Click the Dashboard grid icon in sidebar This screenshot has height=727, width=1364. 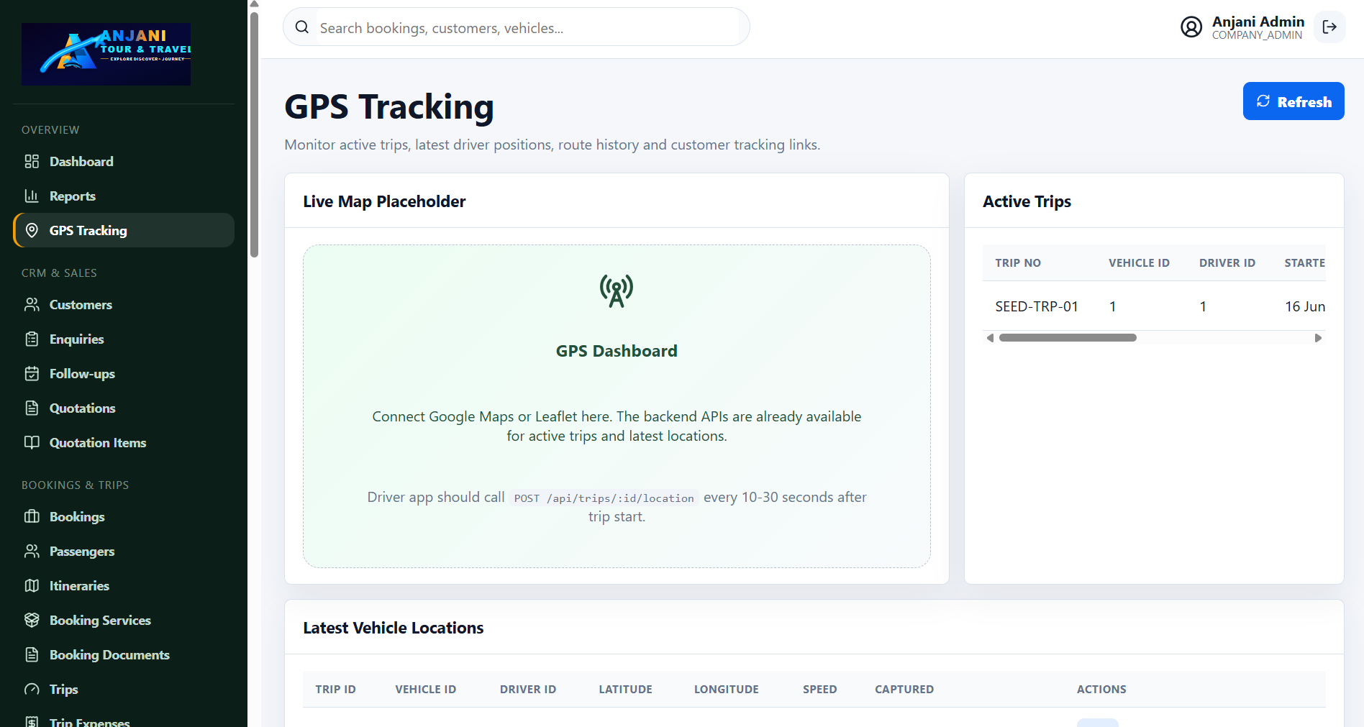(32, 161)
